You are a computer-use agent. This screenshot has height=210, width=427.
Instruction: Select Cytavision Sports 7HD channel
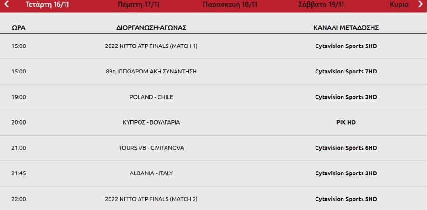tap(346, 72)
